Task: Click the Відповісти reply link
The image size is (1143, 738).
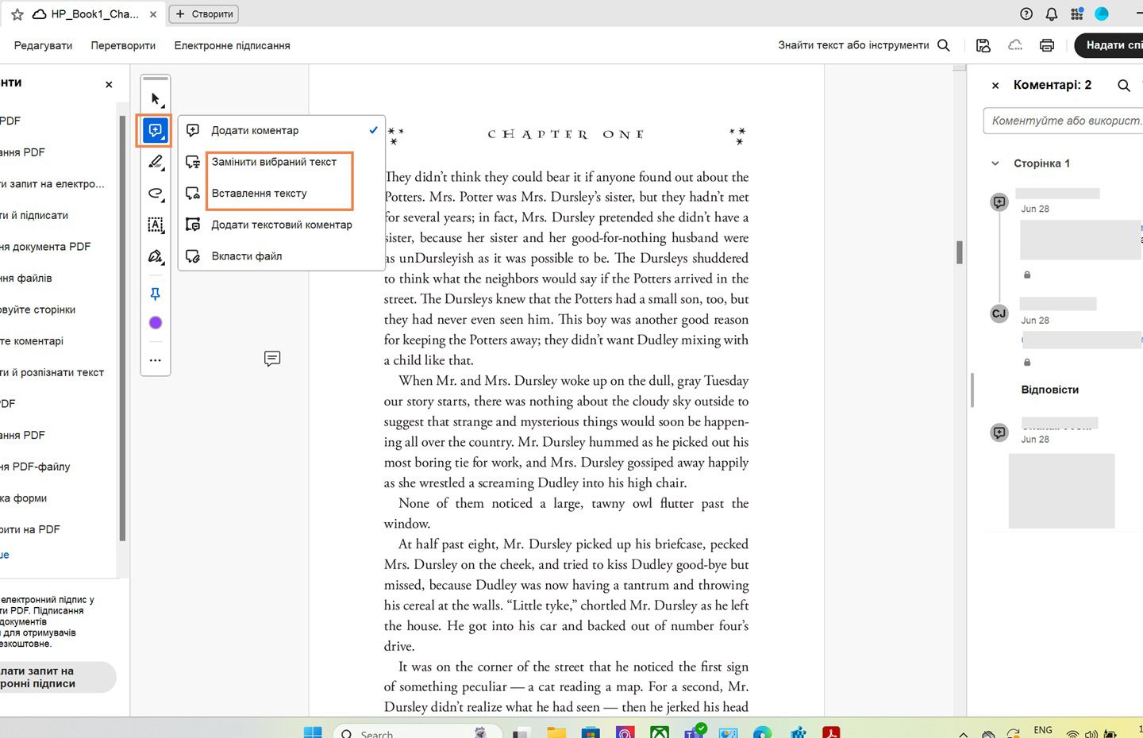Action: click(1049, 390)
